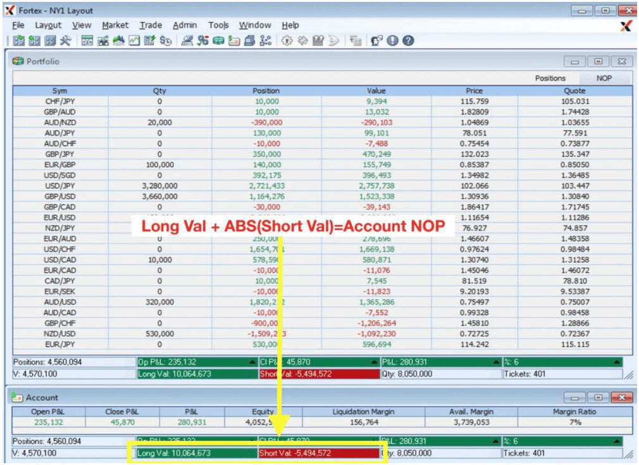The width and height of the screenshot is (639, 465).
Task: Open the Market menu
Action: [x=115, y=25]
